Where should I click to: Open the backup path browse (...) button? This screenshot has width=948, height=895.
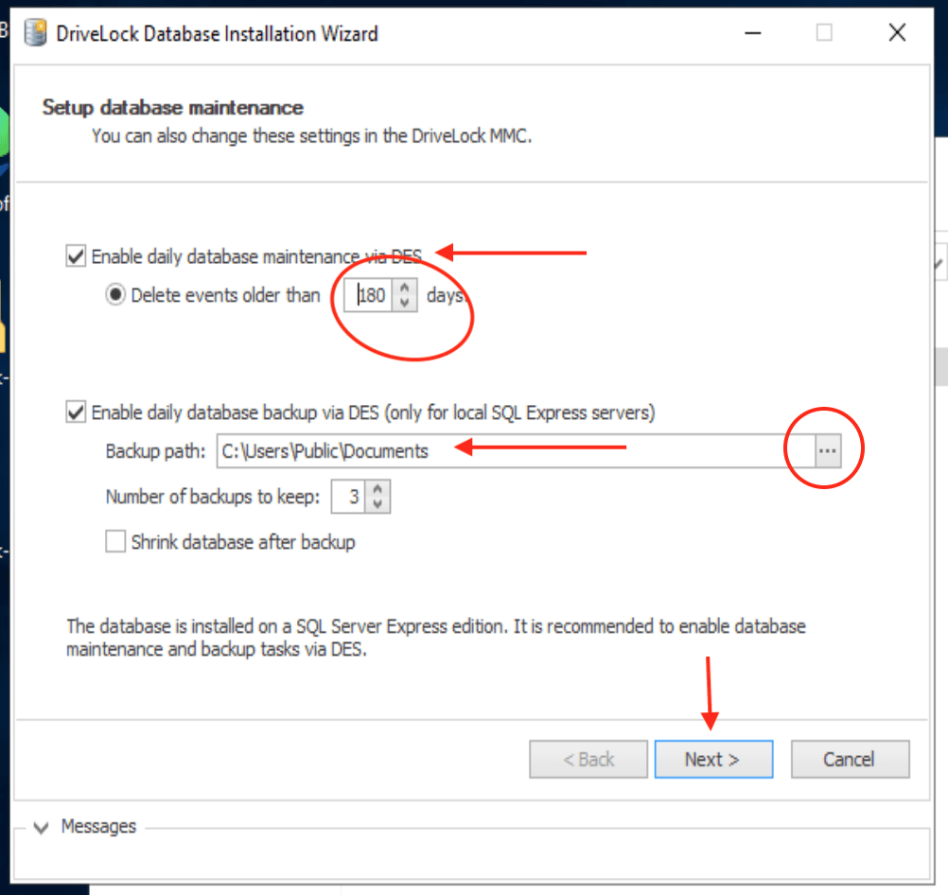click(x=828, y=451)
